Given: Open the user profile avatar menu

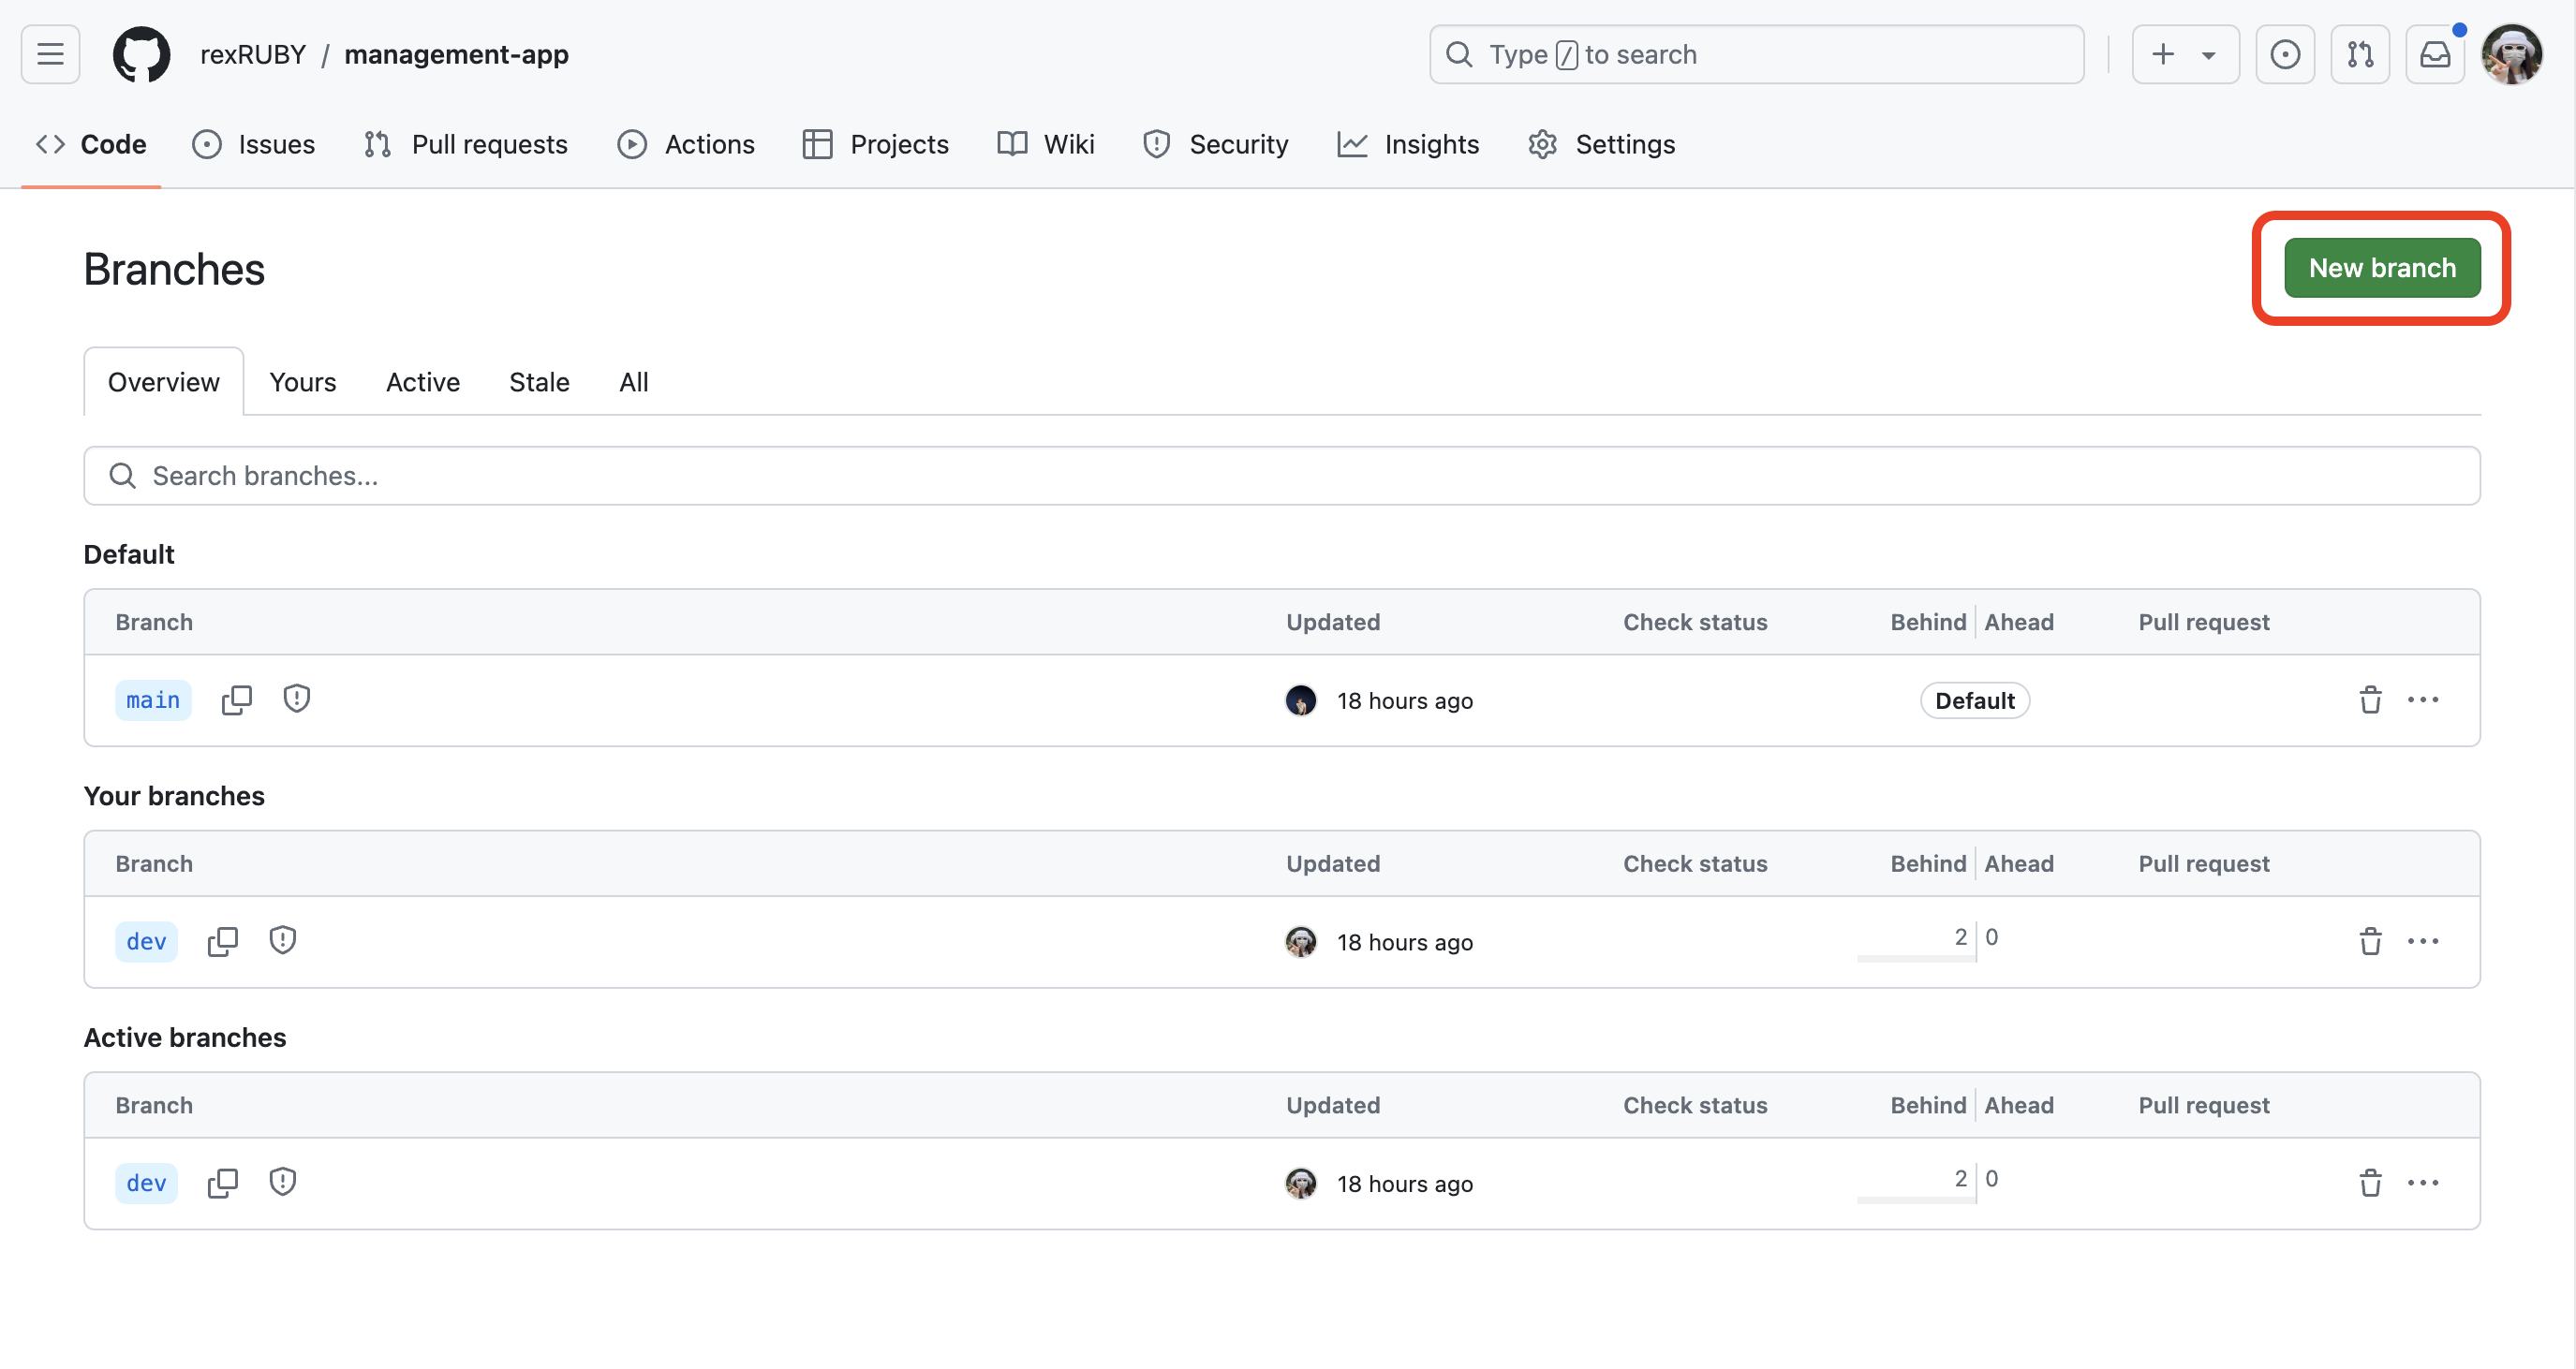Looking at the screenshot, I should point(2511,54).
